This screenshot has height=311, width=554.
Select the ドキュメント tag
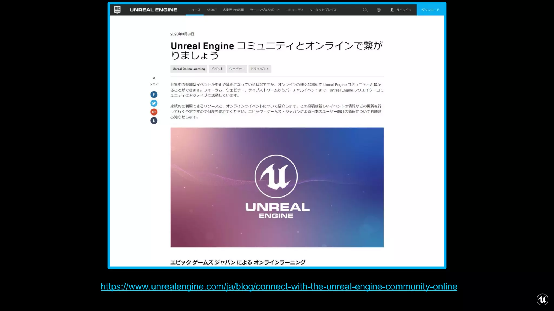point(260,69)
